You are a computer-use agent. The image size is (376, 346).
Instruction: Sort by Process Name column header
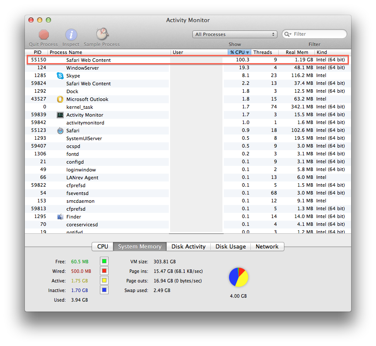(109, 52)
